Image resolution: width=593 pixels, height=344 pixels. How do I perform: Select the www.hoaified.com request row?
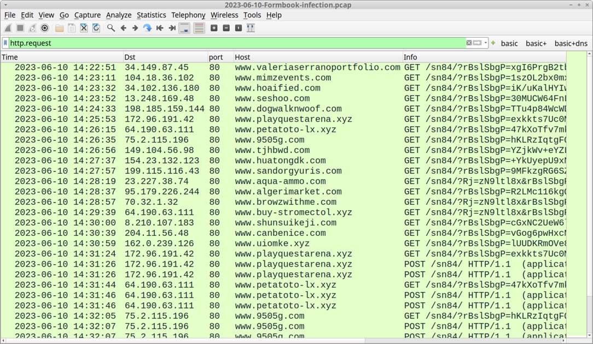pos(283,88)
